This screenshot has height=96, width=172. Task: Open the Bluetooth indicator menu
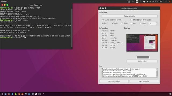click(x=141, y=2)
